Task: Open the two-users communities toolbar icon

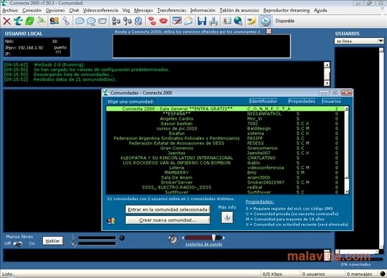Action: pos(54,21)
